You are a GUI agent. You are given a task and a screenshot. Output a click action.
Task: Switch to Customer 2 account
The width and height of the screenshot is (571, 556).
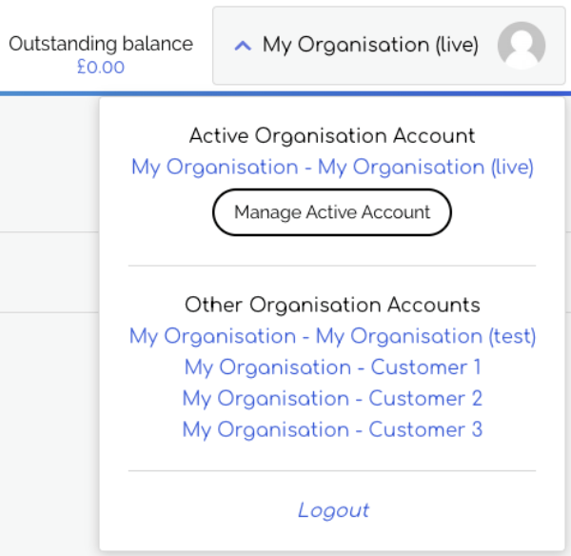coord(332,399)
